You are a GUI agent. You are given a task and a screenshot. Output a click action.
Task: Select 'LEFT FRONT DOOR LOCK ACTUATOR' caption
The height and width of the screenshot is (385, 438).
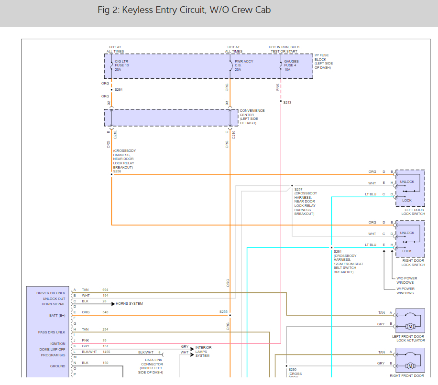tap(408, 338)
